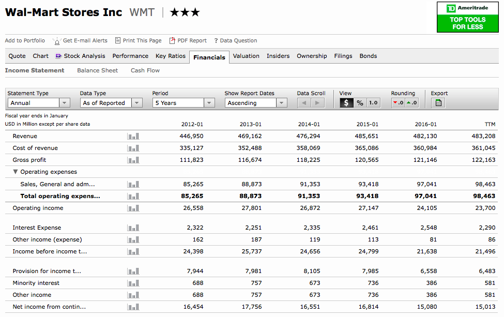Switch view to percentage values
Viewport: 504px width, 317px height.
coord(360,103)
